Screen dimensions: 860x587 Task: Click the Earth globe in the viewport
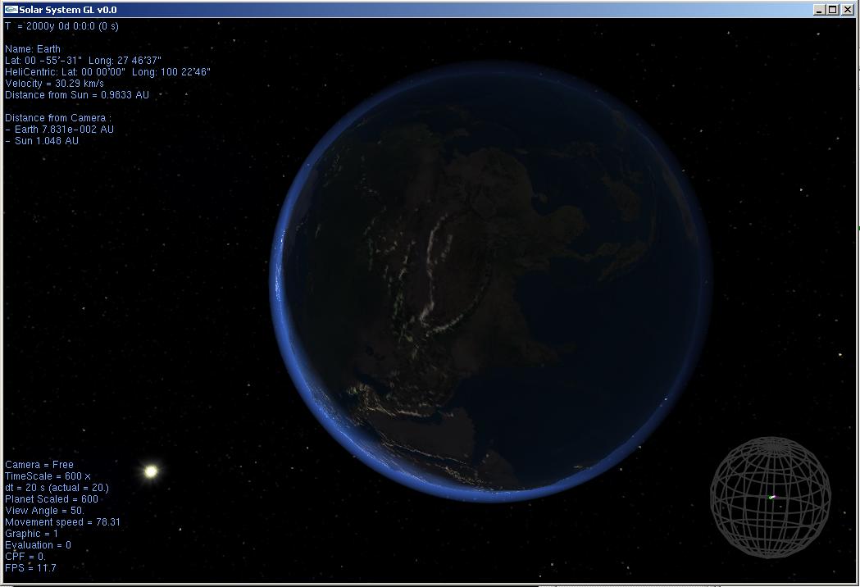[491, 281]
